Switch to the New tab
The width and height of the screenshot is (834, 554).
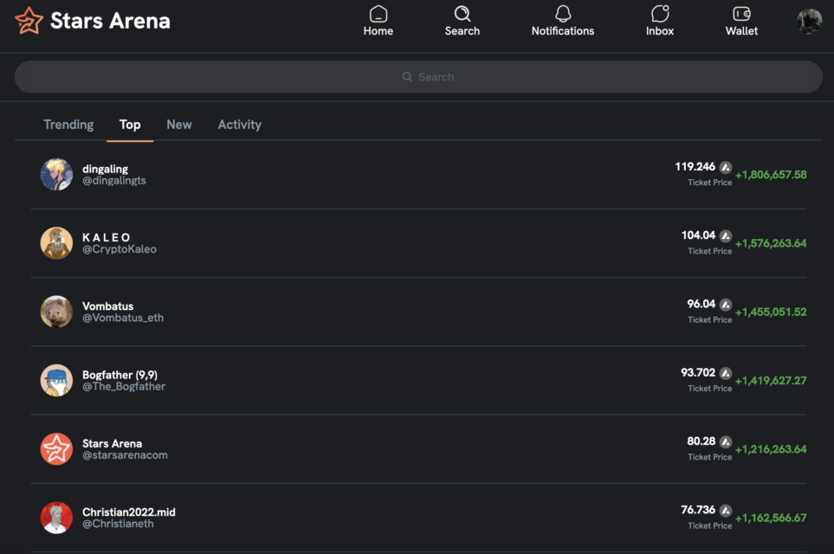(179, 125)
